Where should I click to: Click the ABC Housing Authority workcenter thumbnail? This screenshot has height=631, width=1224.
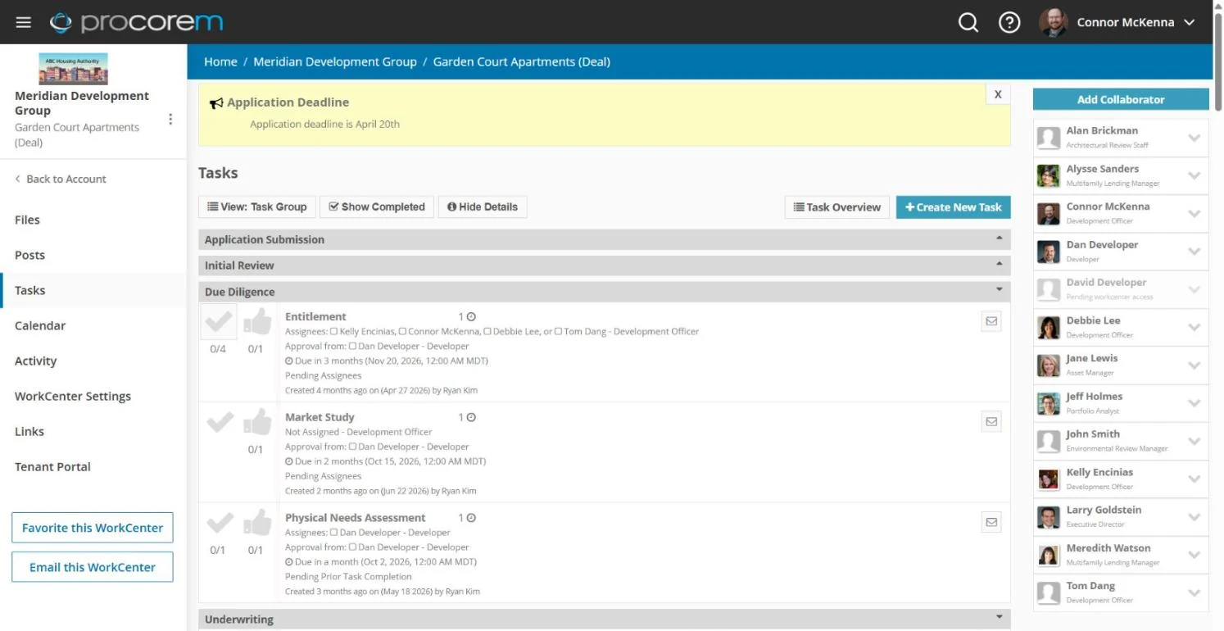[x=73, y=69]
